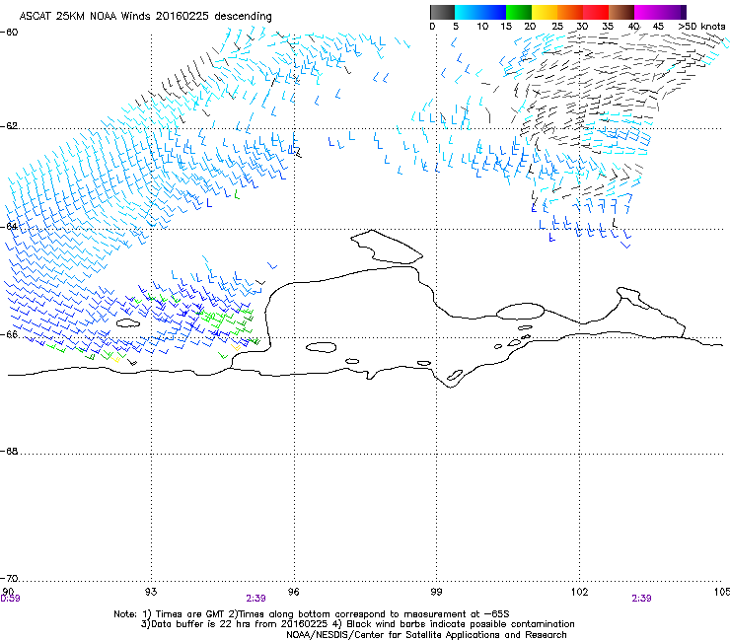
Task: Click the purple 2:39 time near longitude 96
Action: click(x=256, y=599)
